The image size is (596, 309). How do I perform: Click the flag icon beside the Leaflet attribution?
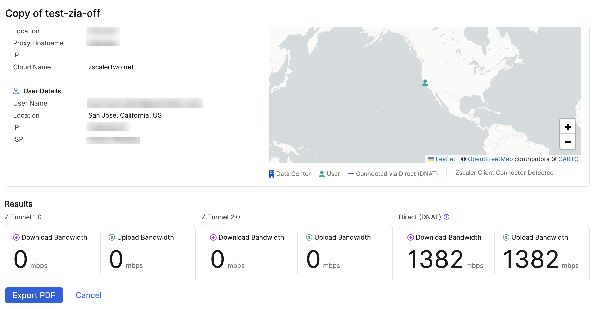pos(431,159)
